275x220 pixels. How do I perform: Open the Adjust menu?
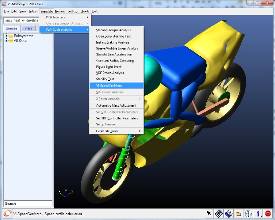point(33,11)
